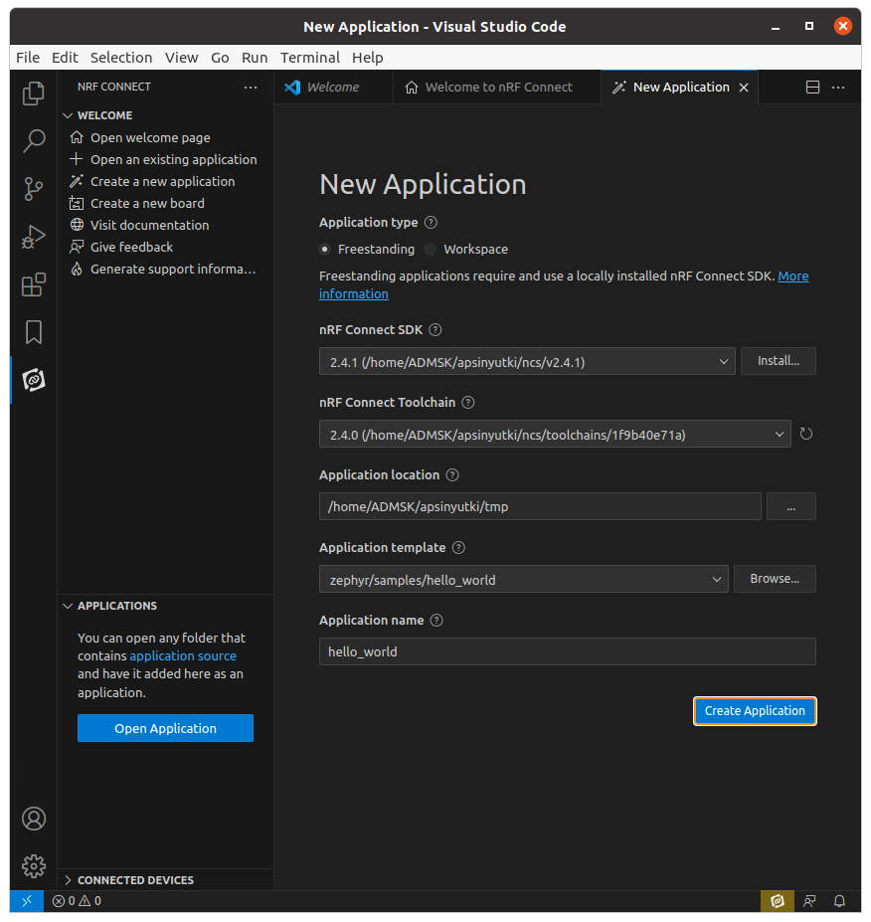871x922 pixels.
Task: Toggle the editor layout icon
Action: click(x=812, y=87)
